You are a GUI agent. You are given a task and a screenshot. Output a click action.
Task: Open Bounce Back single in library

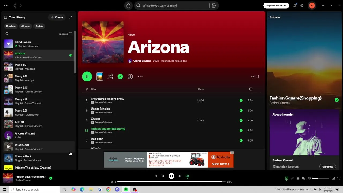pyautogui.click(x=38, y=158)
